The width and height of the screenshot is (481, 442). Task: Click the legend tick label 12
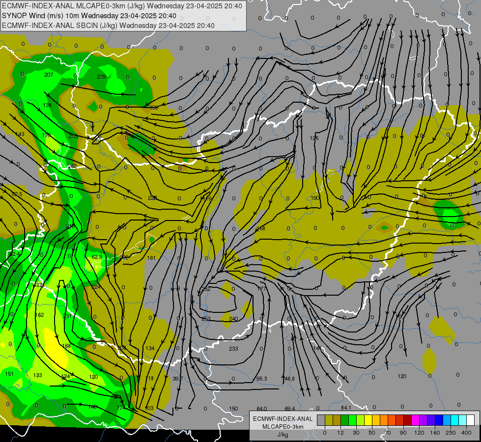coord(340,433)
